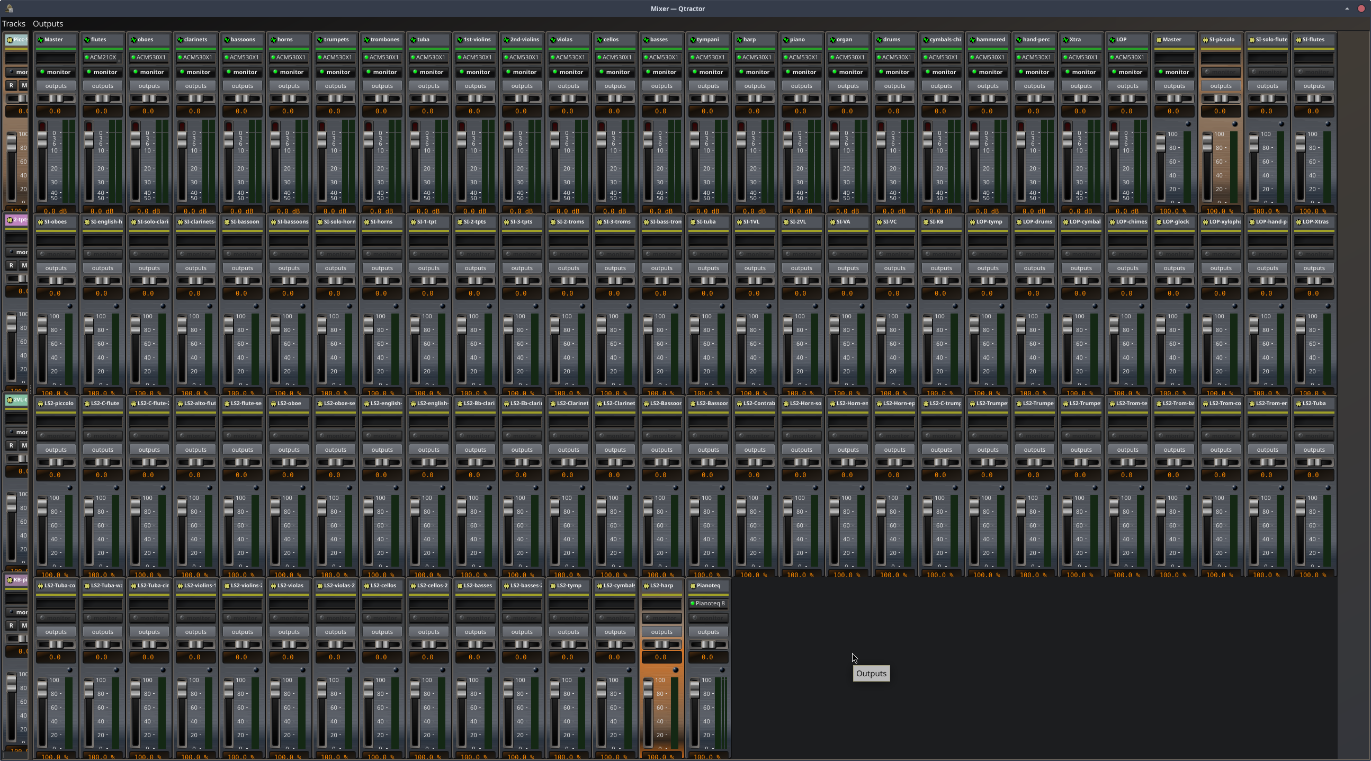Click the Pianoteq MIDI connector icon
The height and width of the screenshot is (761, 1371).
point(693,586)
